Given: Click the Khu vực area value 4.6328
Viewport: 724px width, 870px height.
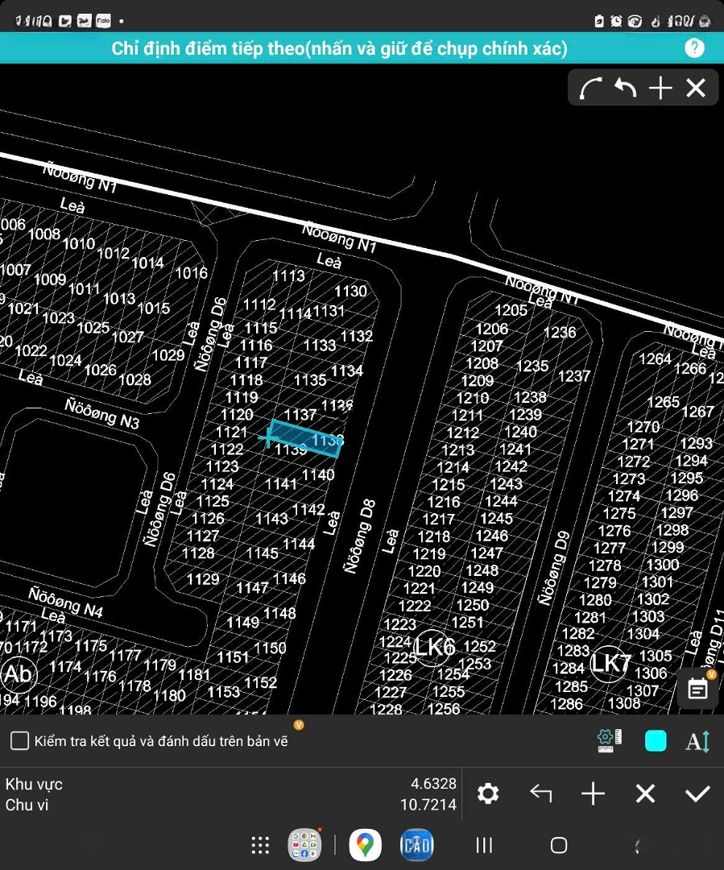Looking at the screenshot, I should pos(433,784).
